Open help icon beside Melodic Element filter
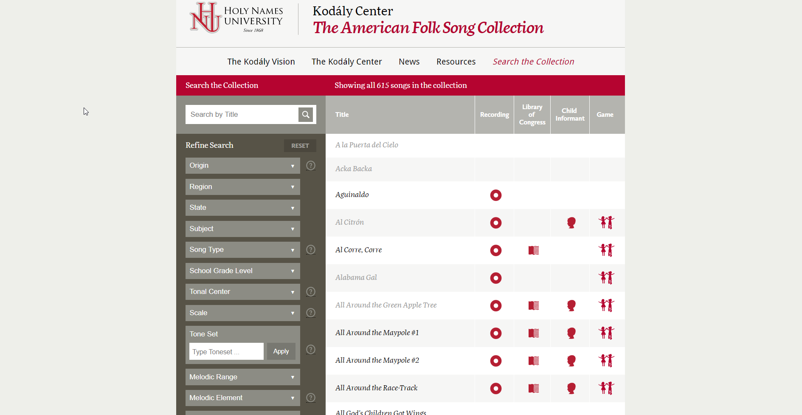Screen dimensions: 802x415 [311, 398]
